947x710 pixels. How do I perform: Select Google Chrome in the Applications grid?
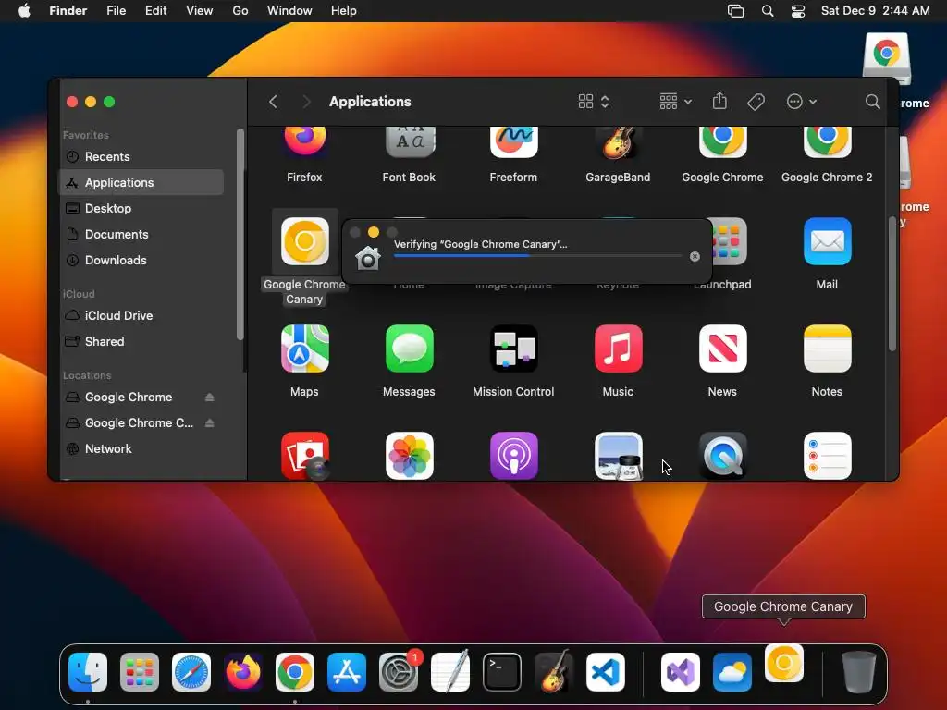[x=722, y=141]
